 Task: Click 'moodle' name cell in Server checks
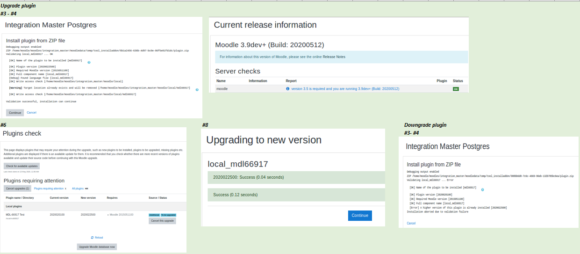click(x=222, y=88)
